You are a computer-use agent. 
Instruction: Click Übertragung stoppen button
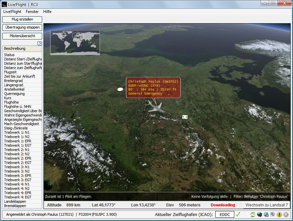tap(22, 28)
